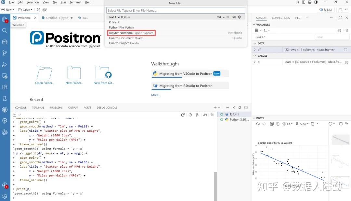Select Jupyter Notebook in New File list
Viewport: 351px width, 201px height.
(x=176, y=33)
